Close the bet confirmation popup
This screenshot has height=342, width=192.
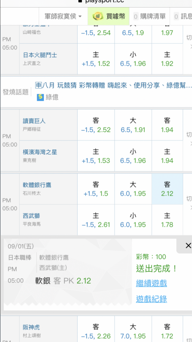tap(188, 246)
